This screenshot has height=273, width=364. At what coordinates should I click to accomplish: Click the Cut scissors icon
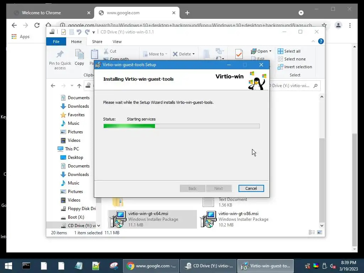tap(106, 51)
